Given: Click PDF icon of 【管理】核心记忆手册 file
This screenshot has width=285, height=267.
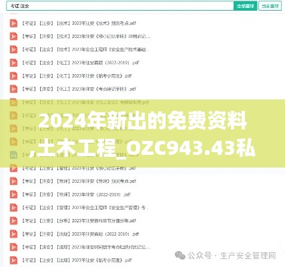Looking at the screenshot, I should coord(13,168).
